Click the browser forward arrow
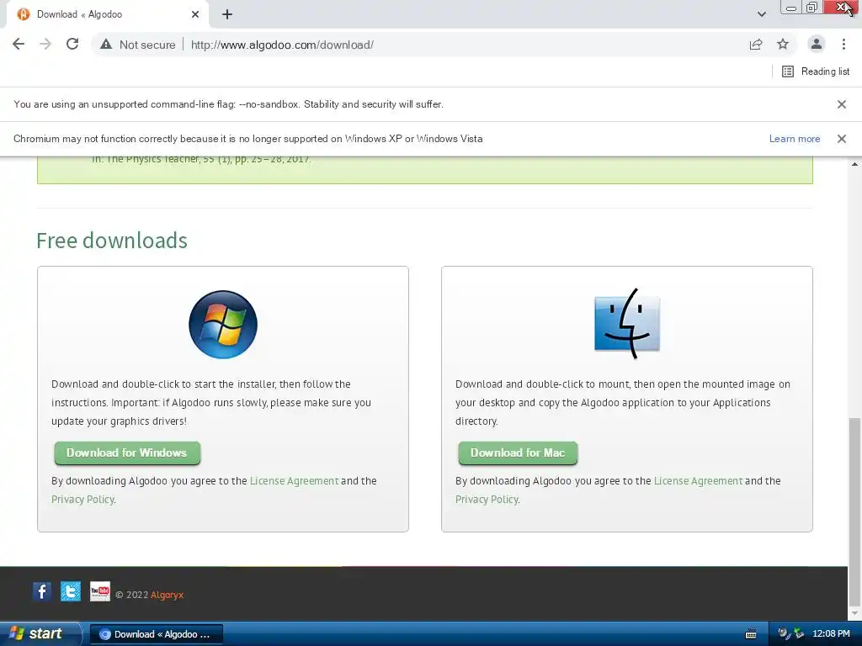This screenshot has height=646, width=862. coord(45,45)
